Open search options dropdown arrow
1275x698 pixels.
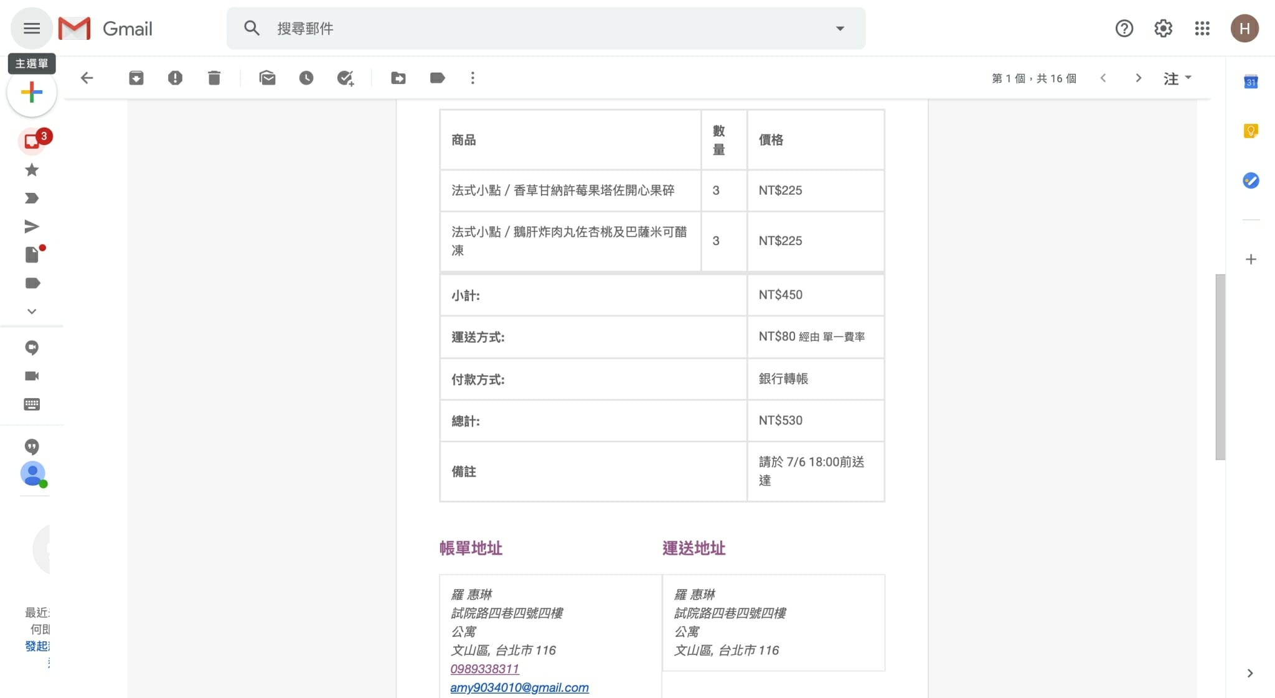[840, 29]
